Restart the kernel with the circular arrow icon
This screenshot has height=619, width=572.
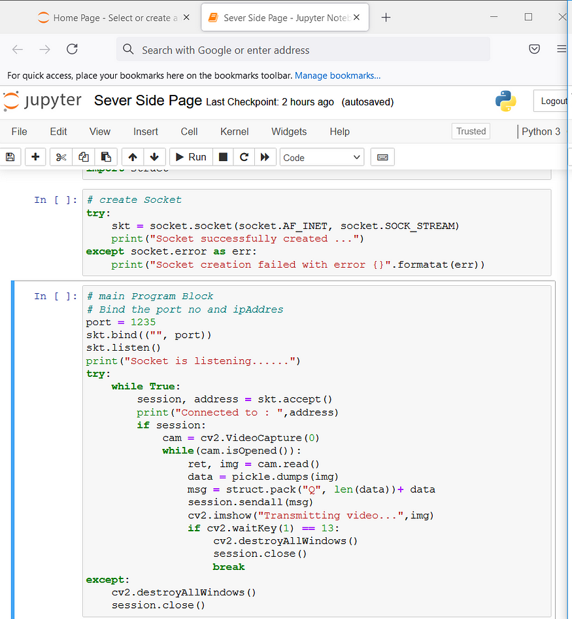click(x=244, y=157)
